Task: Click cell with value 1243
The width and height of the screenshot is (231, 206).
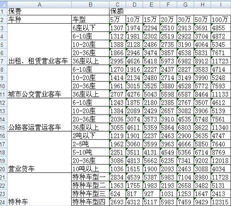Action: point(117,103)
